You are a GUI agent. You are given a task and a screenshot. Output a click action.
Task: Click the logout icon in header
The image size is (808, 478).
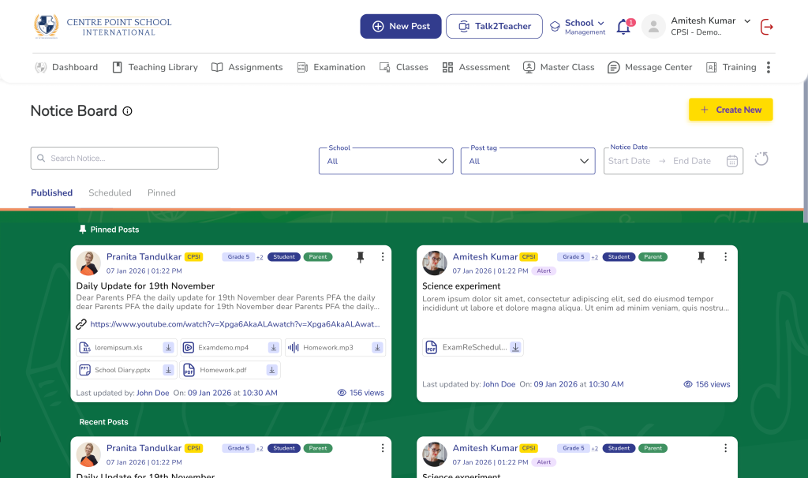click(766, 27)
